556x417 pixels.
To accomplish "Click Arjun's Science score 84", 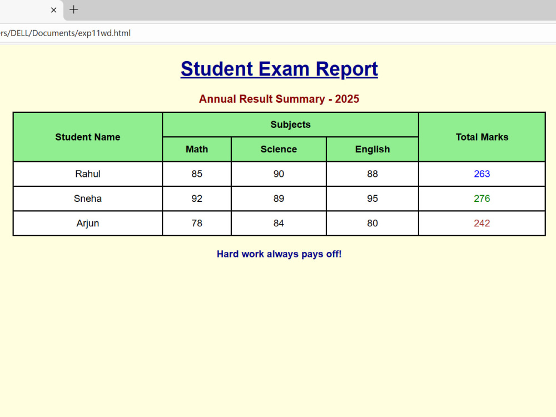I will (x=279, y=223).
